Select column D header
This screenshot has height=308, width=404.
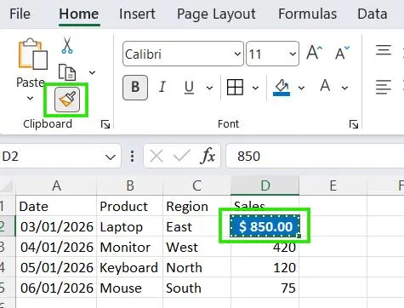(265, 185)
